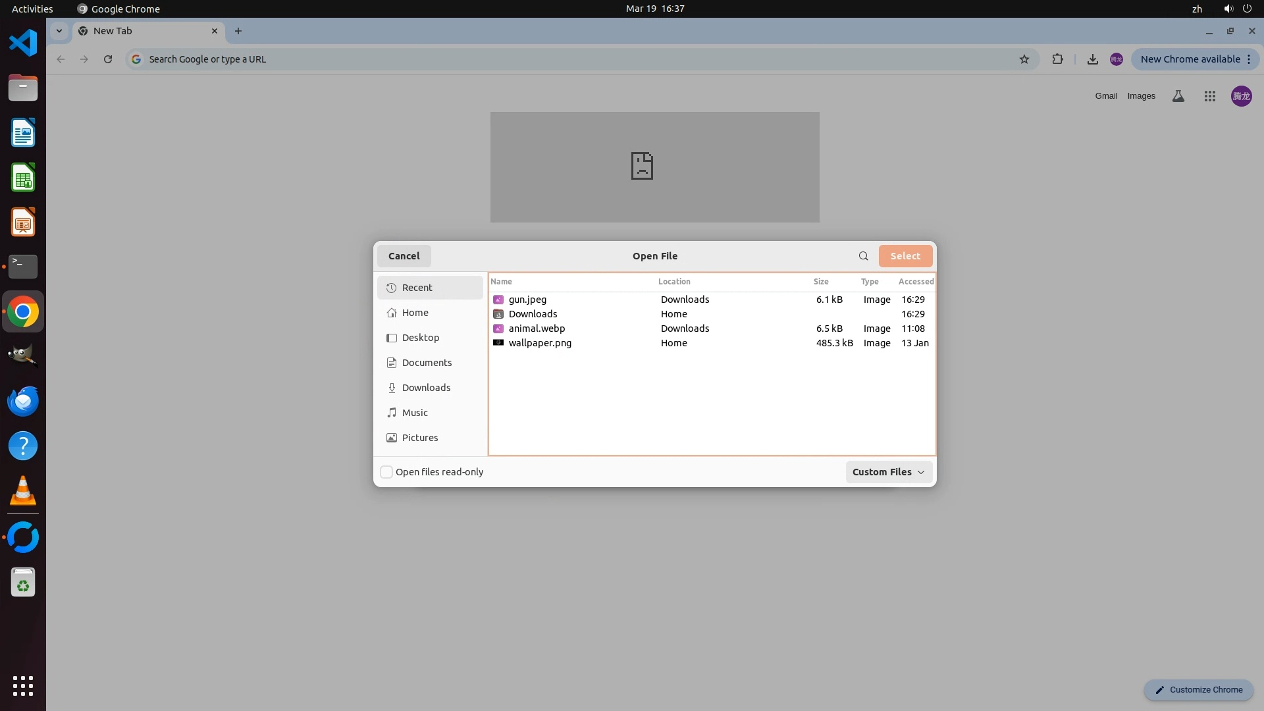Screen dimensions: 1264x711
Task: Expand the tab search chevron dropdown
Action: tap(59, 31)
